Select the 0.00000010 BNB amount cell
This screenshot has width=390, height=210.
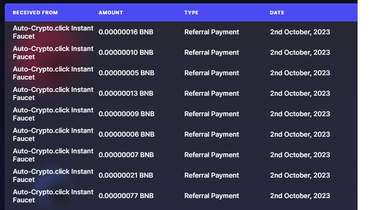(x=126, y=52)
